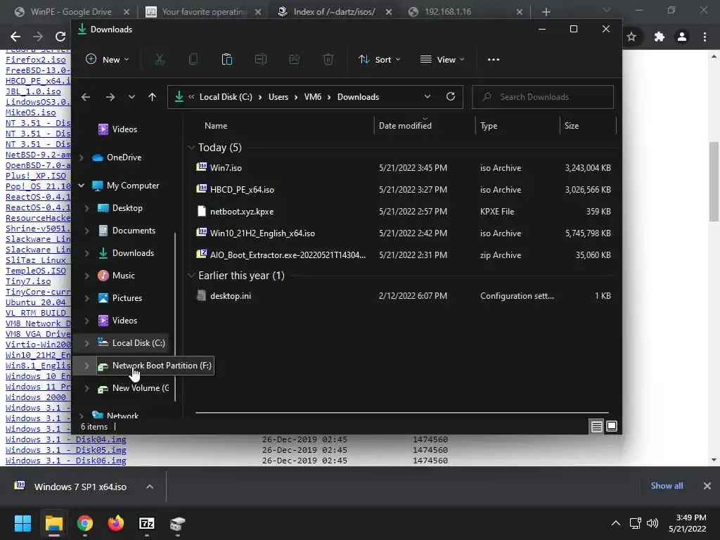720x540 pixels.
Task: Click the TempleOS.ISO link
Action: click(35, 271)
